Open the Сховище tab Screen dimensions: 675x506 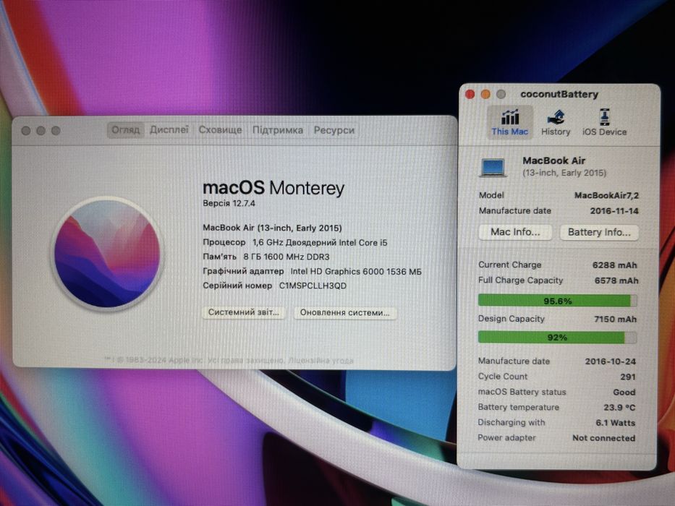220,130
